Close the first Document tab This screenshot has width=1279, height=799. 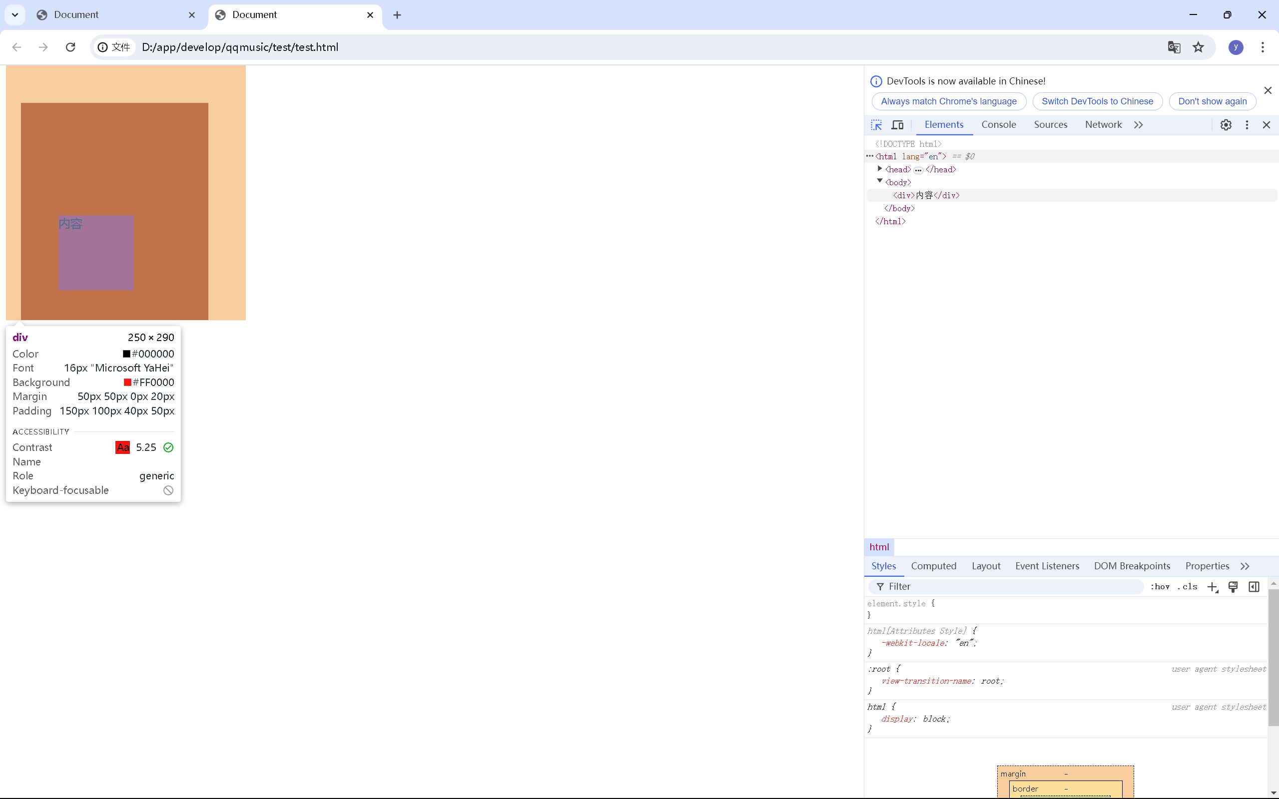(x=192, y=15)
